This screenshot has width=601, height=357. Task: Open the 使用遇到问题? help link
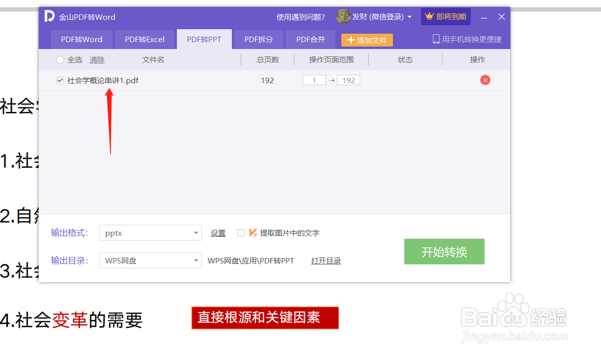[x=301, y=17]
